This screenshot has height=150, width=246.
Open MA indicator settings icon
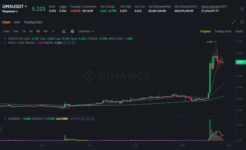tap(69, 43)
